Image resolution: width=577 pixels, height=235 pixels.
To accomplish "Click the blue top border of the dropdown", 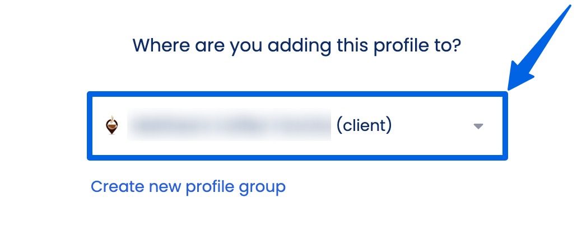I will (297, 94).
